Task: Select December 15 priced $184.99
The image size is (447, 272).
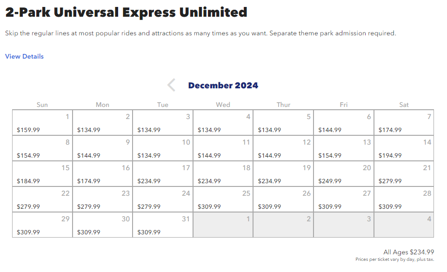Action: point(42,174)
